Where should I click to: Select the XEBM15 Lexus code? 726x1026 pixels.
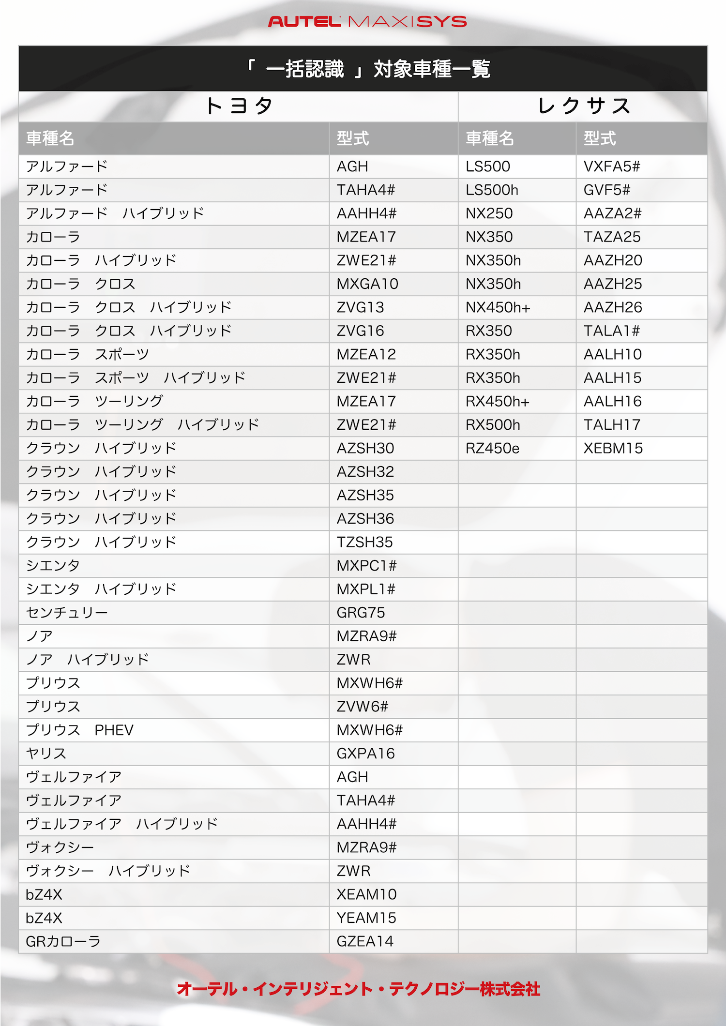point(613,448)
